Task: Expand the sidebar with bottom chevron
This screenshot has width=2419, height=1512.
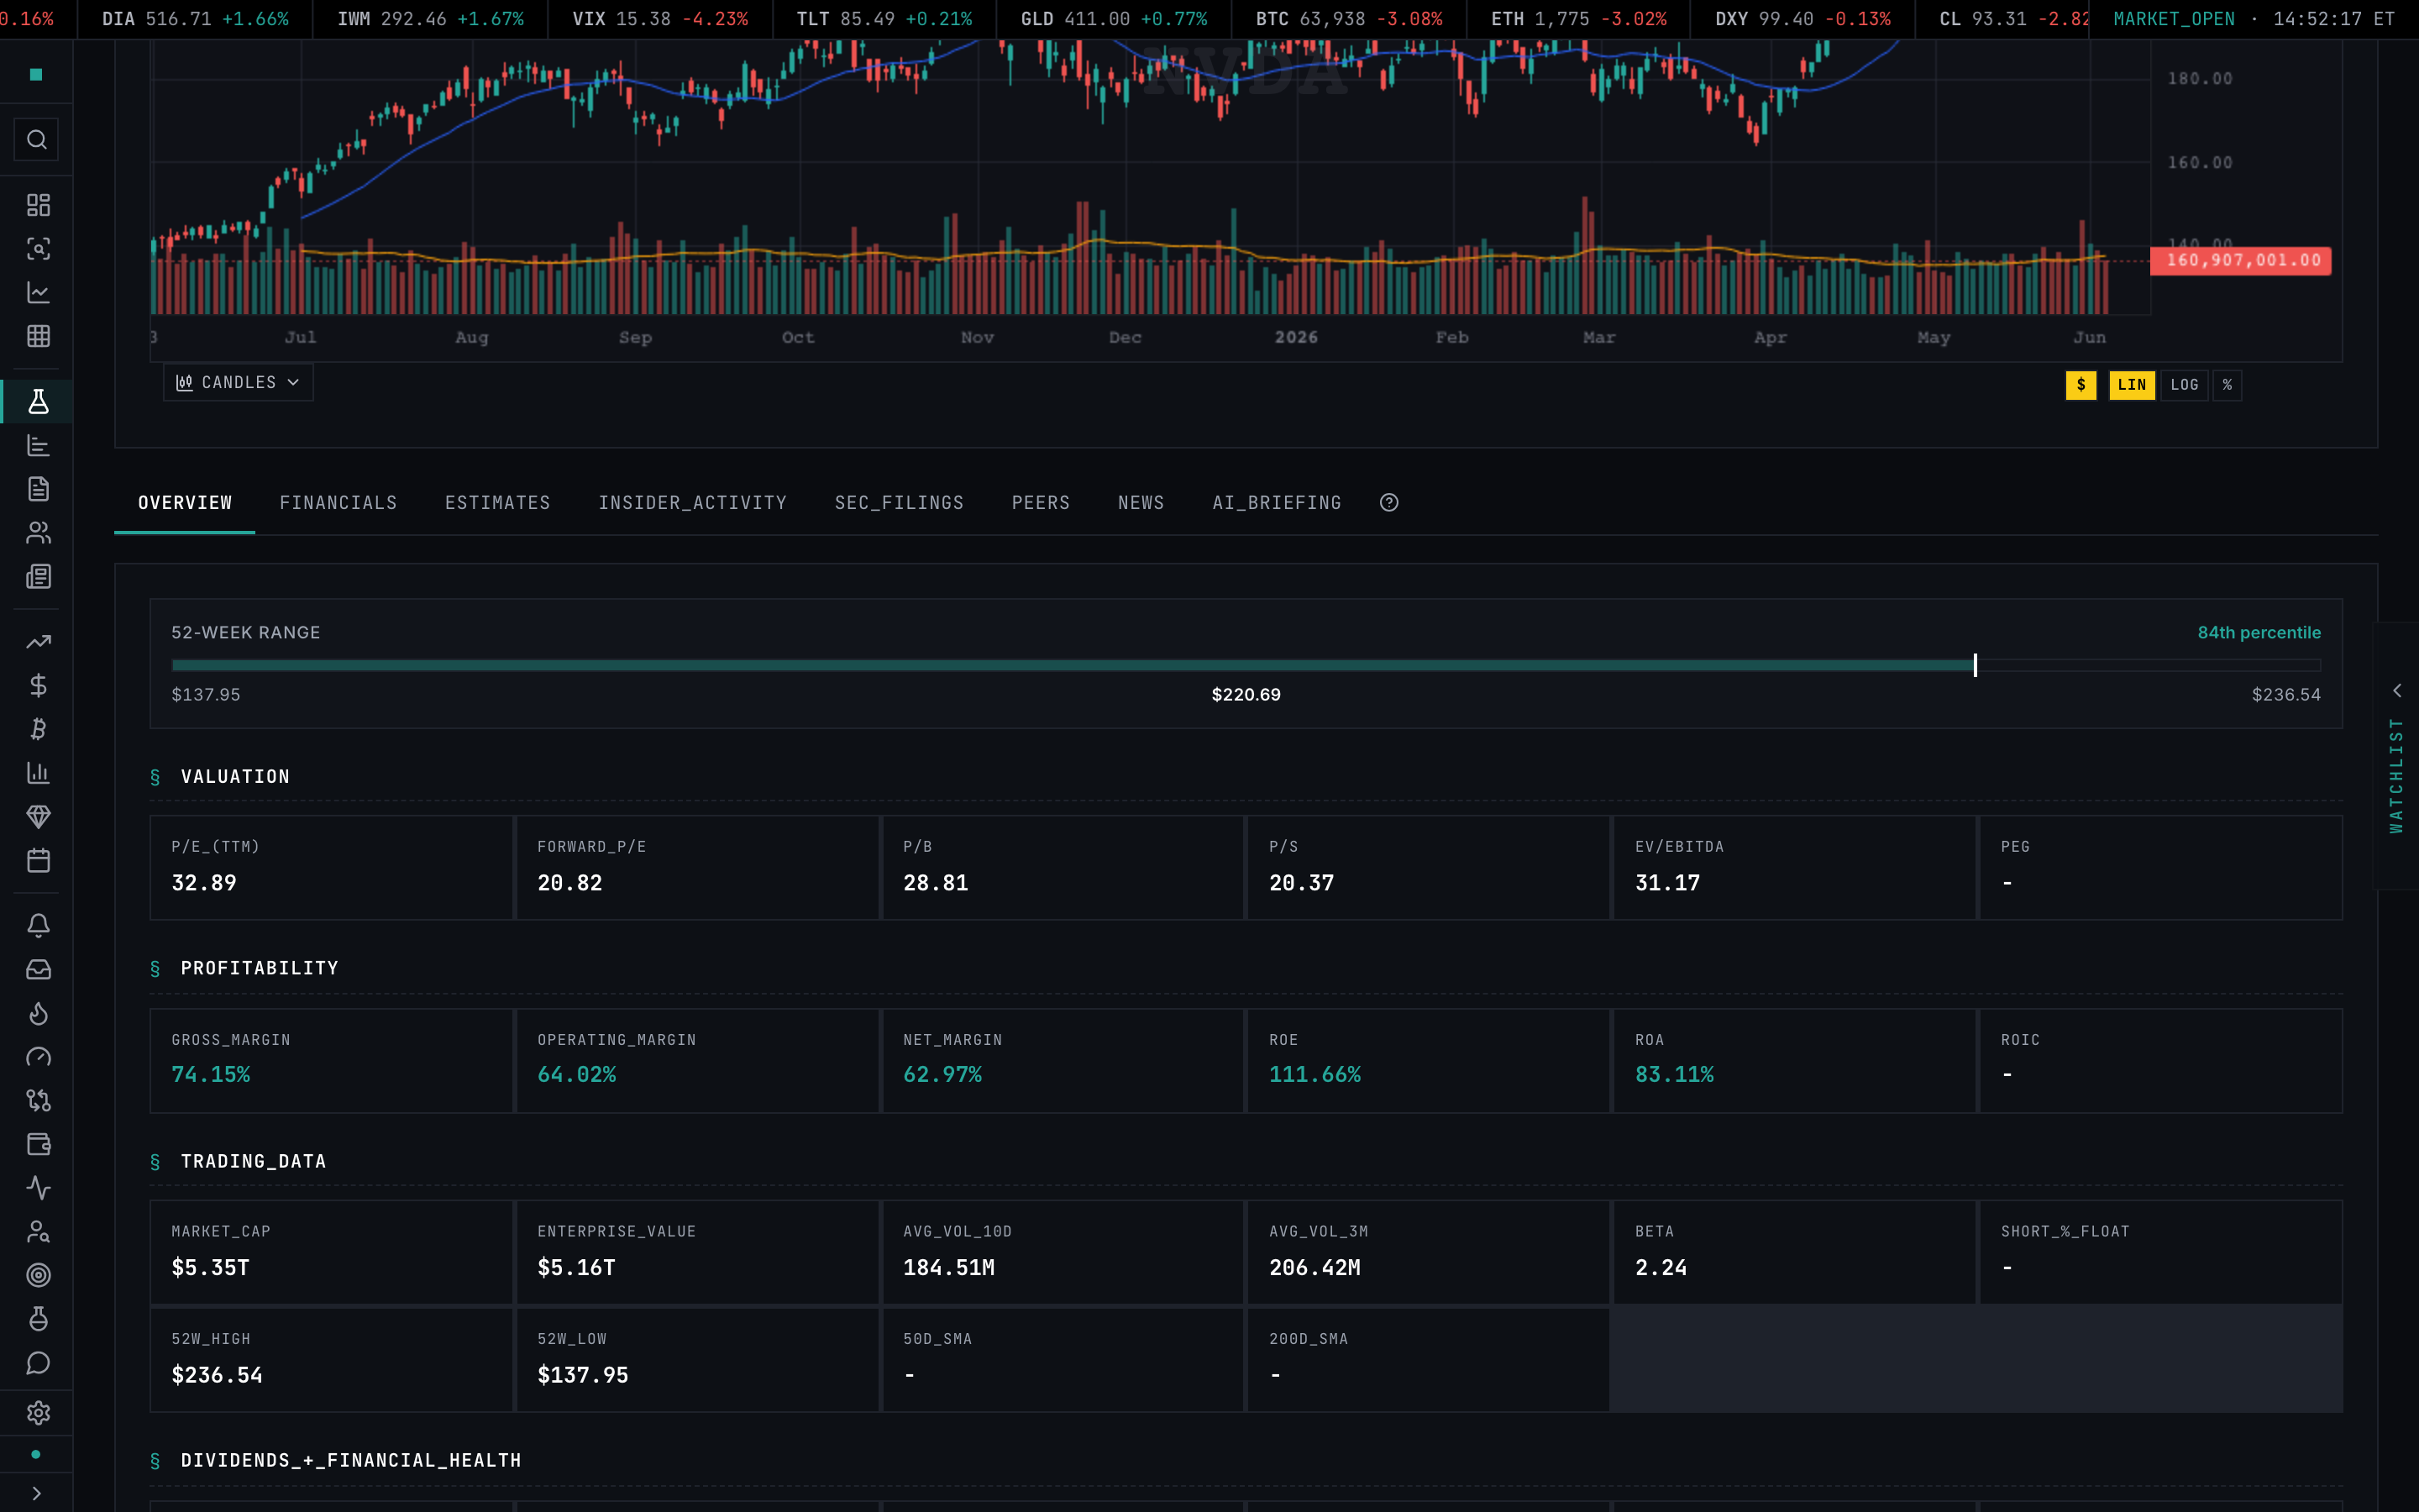Action: tap(37, 1493)
